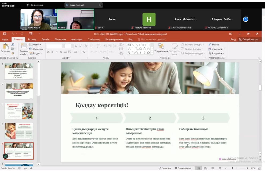Start slideshow from status bar icon
Image resolution: width=265 pixels, height=171 pixels.
pos(220,168)
